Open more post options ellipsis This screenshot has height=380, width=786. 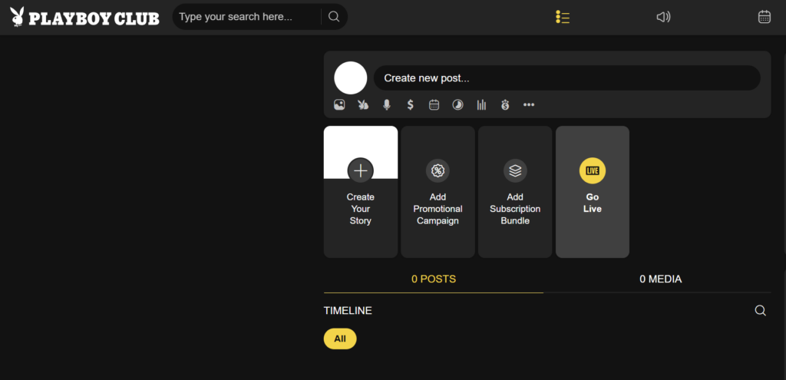tap(529, 104)
